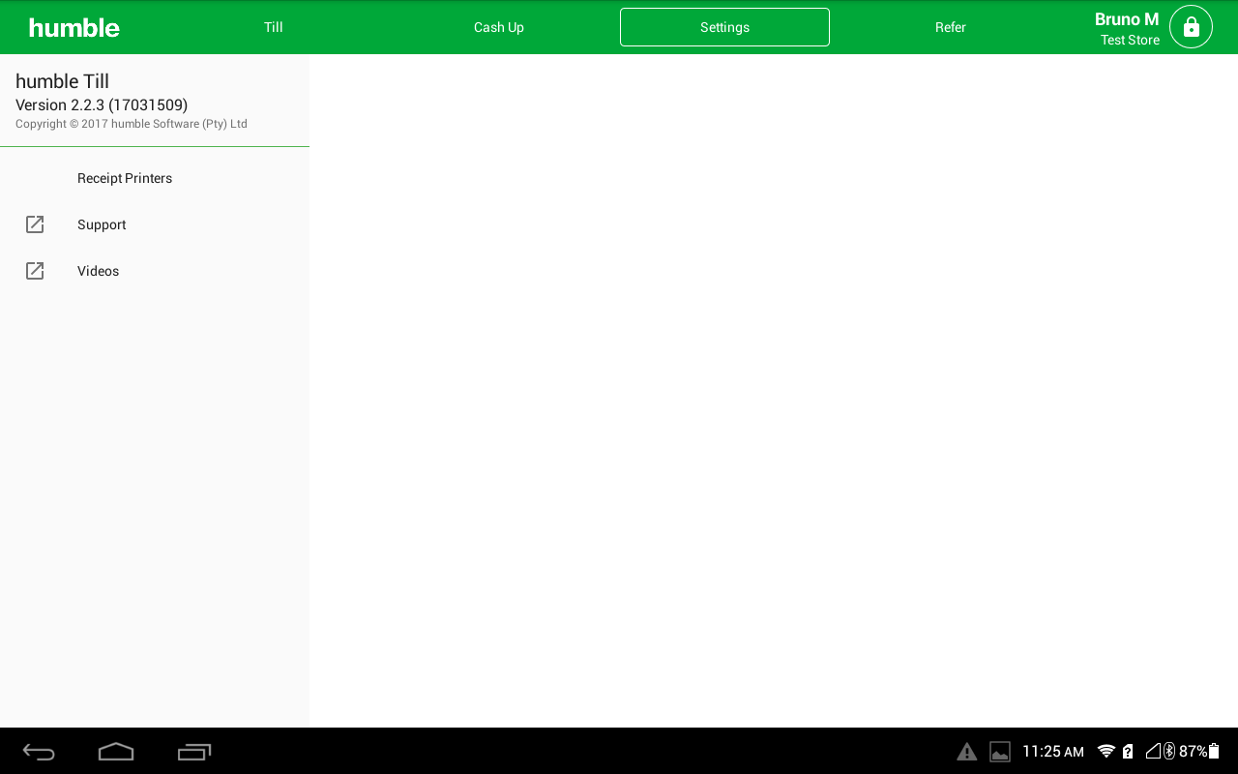1238x774 pixels.
Task: Open the Till tab
Action: click(x=274, y=27)
